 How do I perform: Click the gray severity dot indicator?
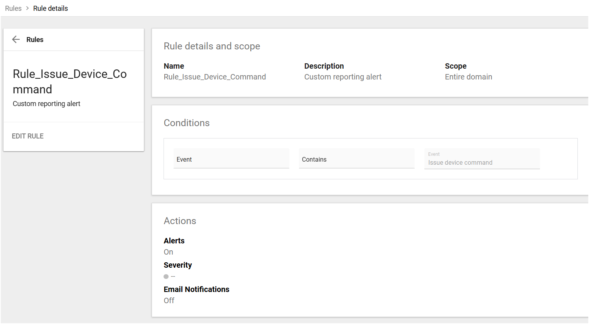coord(166,277)
